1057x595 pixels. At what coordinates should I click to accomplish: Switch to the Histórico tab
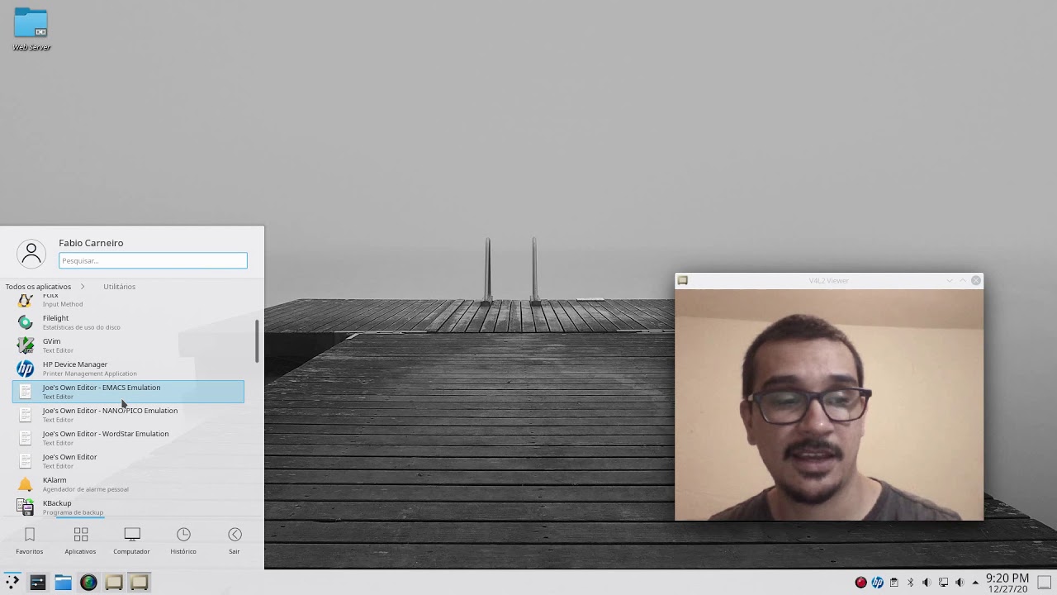coord(183,541)
